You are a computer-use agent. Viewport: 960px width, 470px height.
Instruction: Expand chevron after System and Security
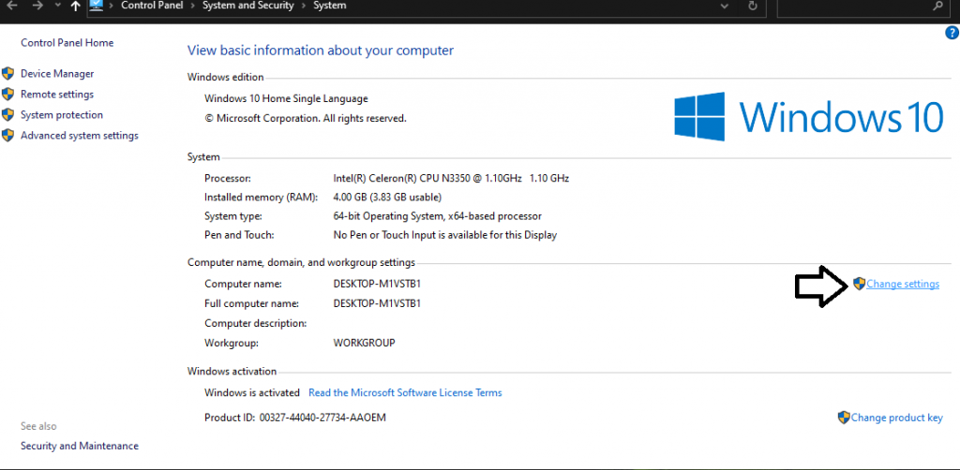(304, 6)
